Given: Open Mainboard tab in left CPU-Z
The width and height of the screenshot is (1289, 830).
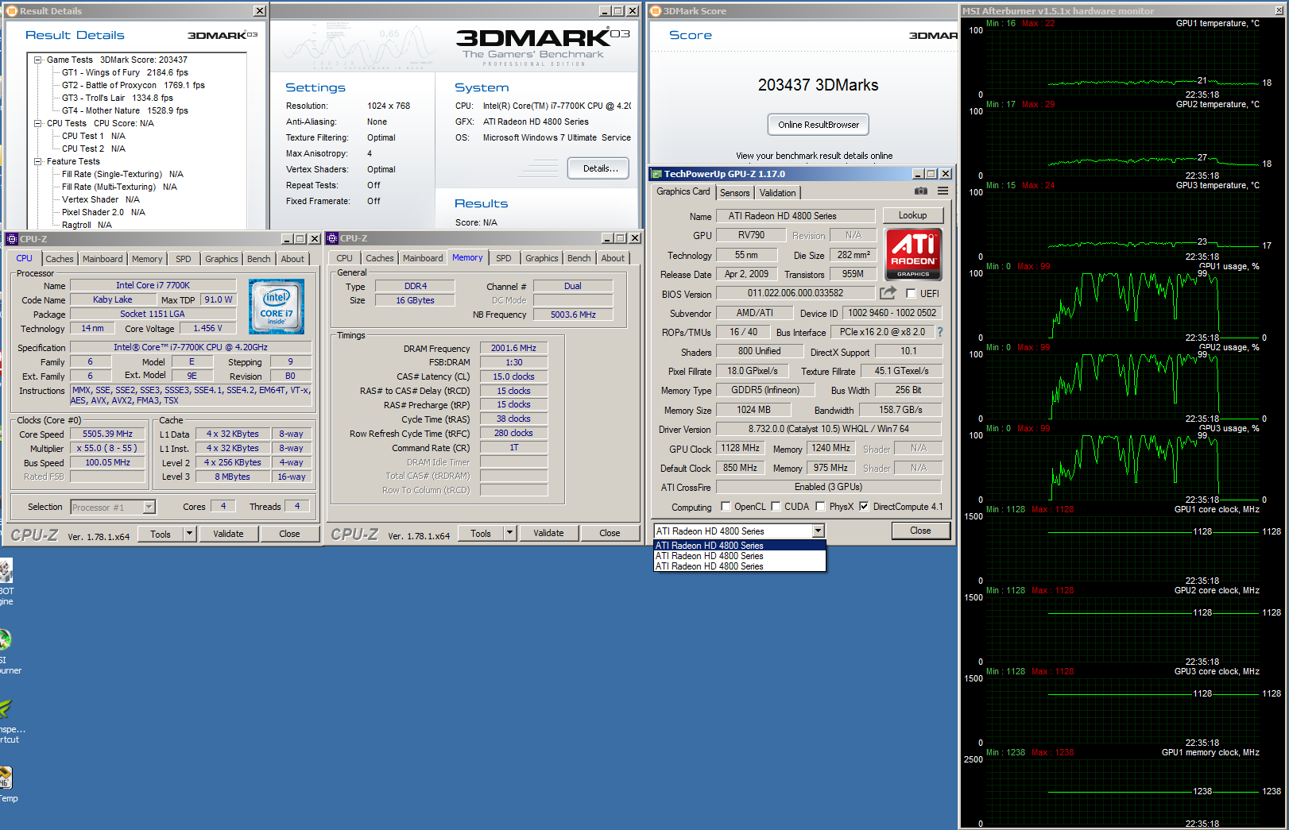Looking at the screenshot, I should 103,259.
